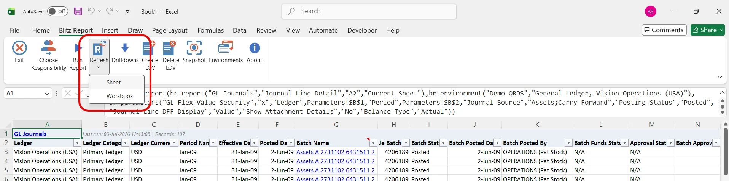Screen dimensions: 729x181
Task: Click the formula bar cancel X
Action: coord(68,93)
